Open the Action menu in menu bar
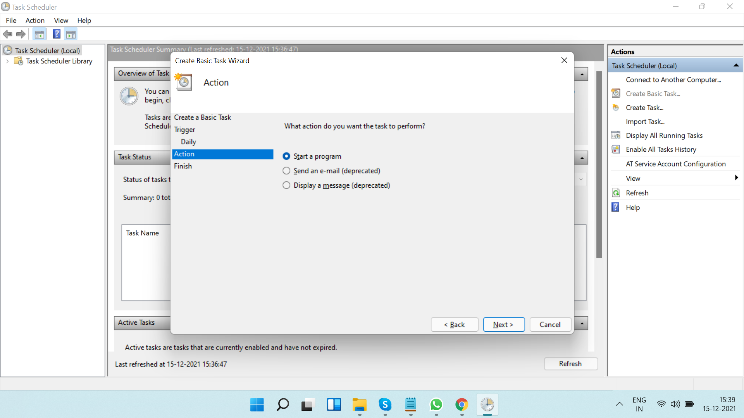Viewport: 744px width, 418px height. (x=35, y=21)
